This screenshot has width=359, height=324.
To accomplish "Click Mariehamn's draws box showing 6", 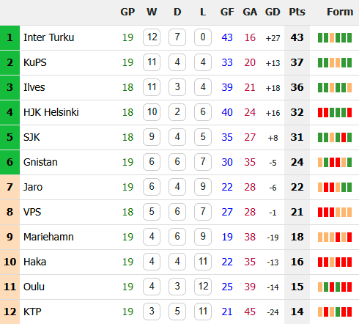I will (x=177, y=237).
